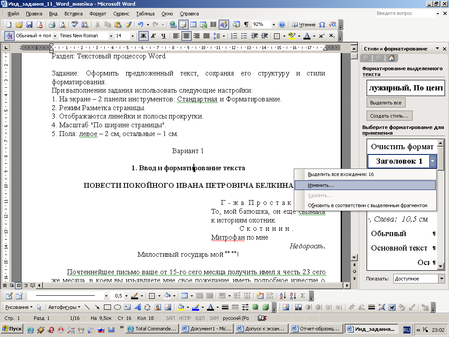Screen dimensions: 449x337
Task: Insert WordArt from Drawing toolbar
Action: tap(137, 307)
